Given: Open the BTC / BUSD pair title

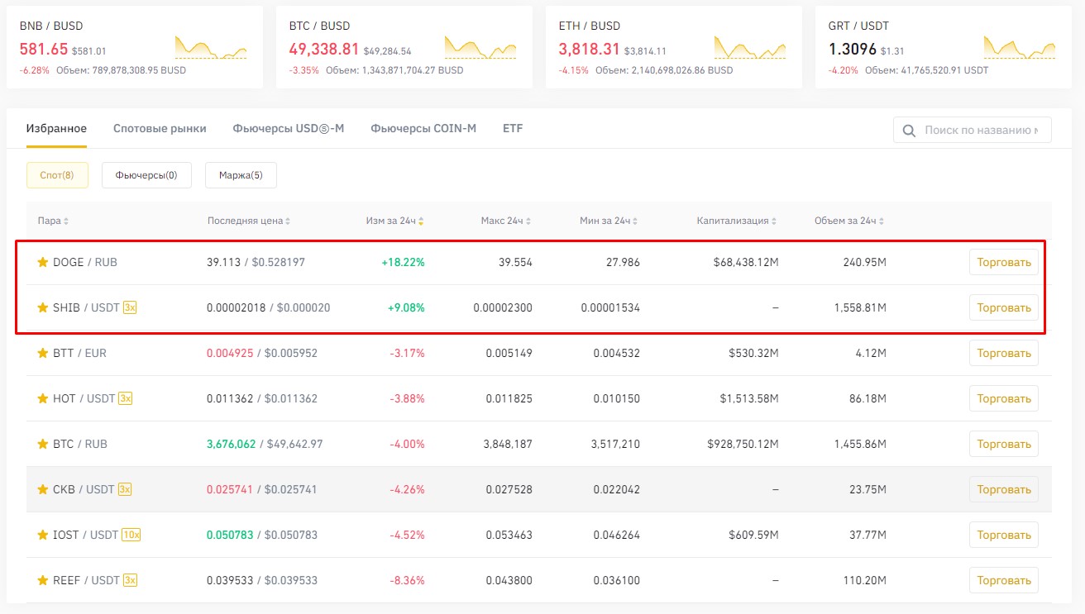Looking at the screenshot, I should click(x=321, y=26).
